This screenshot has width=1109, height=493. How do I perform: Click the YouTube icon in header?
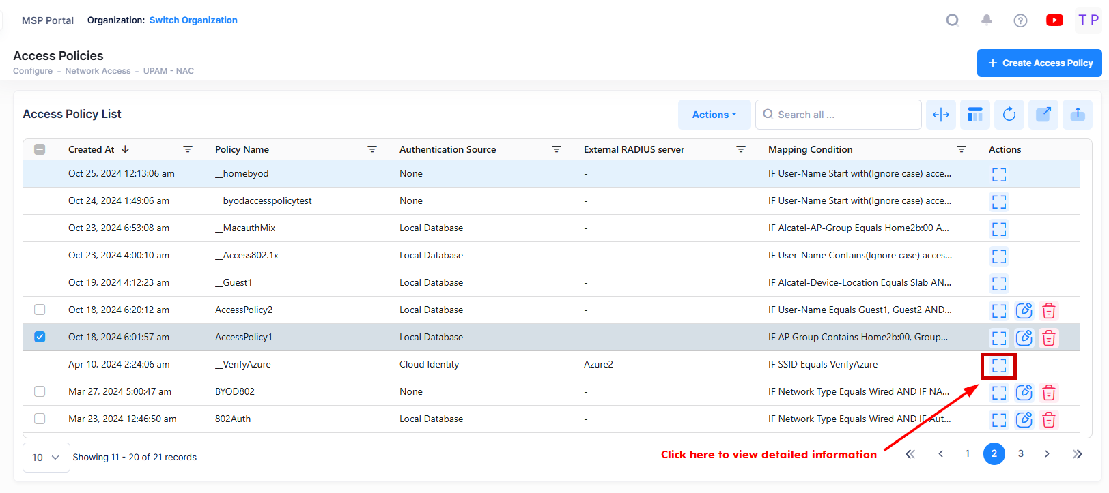[1054, 20]
